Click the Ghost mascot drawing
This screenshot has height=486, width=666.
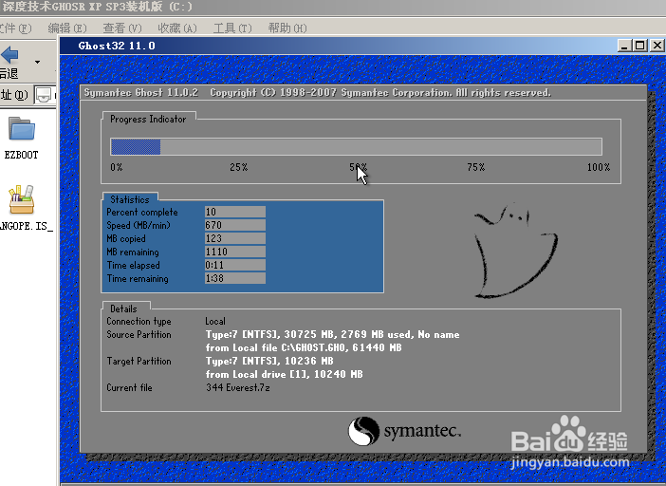(x=516, y=251)
